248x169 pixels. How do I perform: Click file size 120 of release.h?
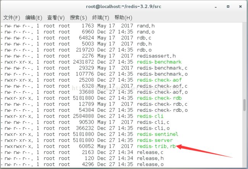click(89, 158)
